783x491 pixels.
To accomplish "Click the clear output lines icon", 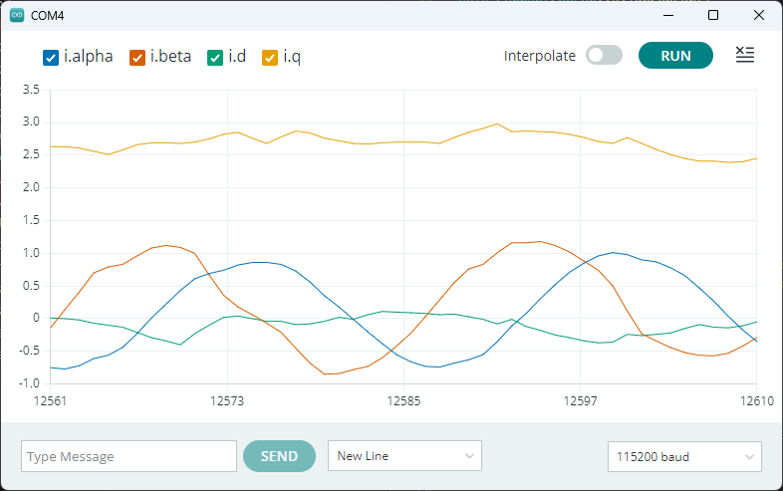I will pos(744,55).
